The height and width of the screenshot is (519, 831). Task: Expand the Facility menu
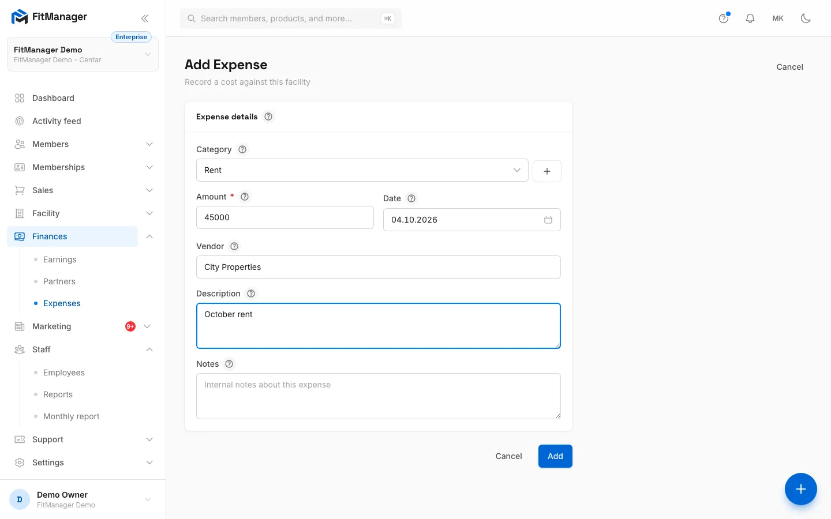point(149,213)
